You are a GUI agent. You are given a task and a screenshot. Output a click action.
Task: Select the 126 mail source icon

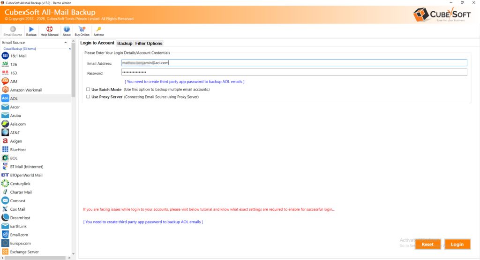point(5,64)
